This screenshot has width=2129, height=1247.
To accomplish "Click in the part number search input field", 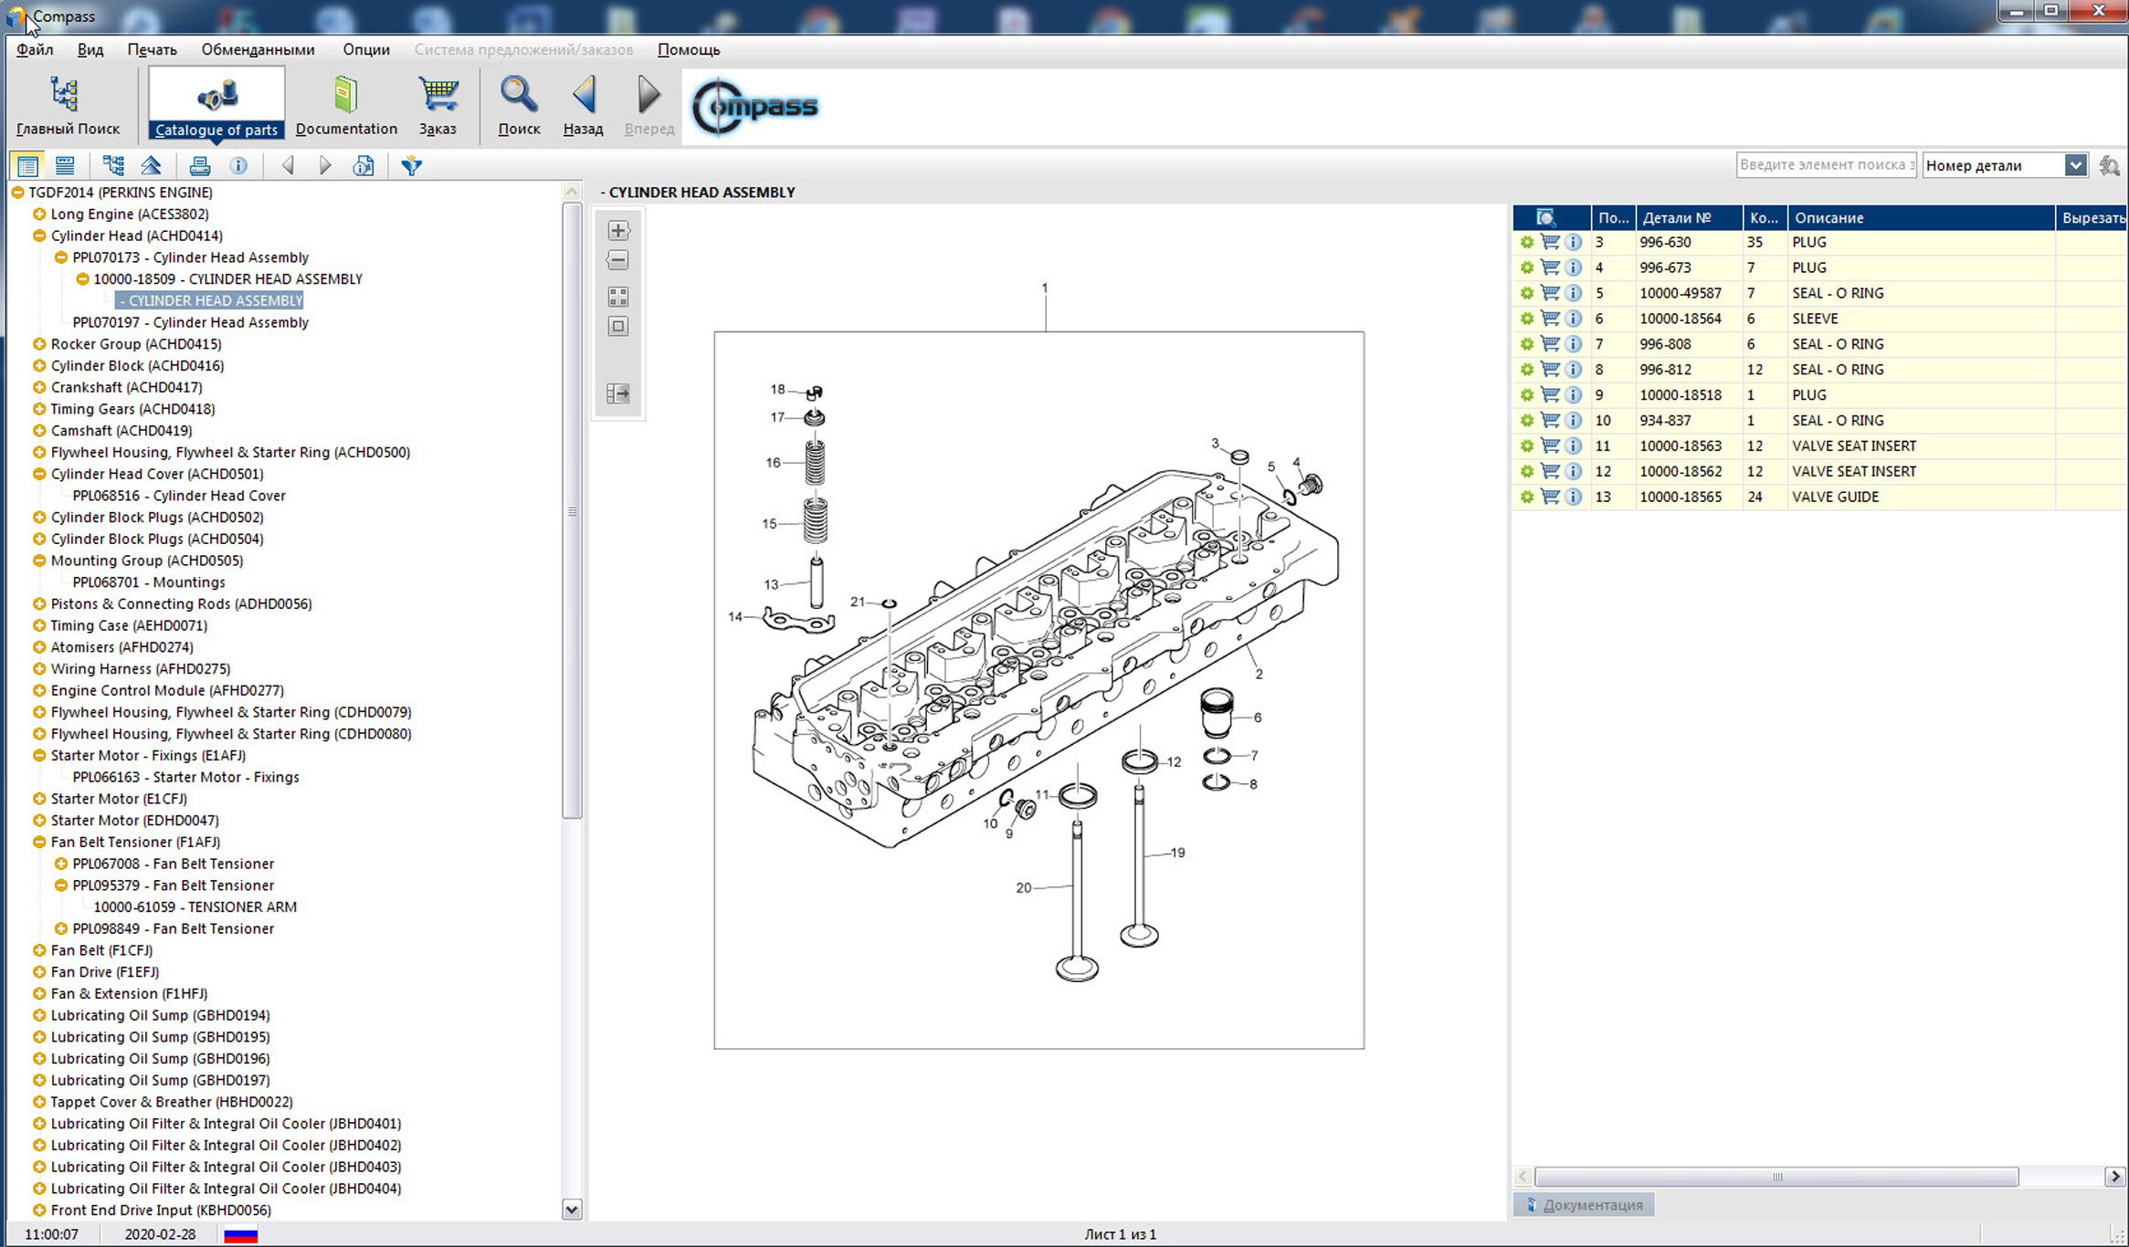I will point(1825,165).
